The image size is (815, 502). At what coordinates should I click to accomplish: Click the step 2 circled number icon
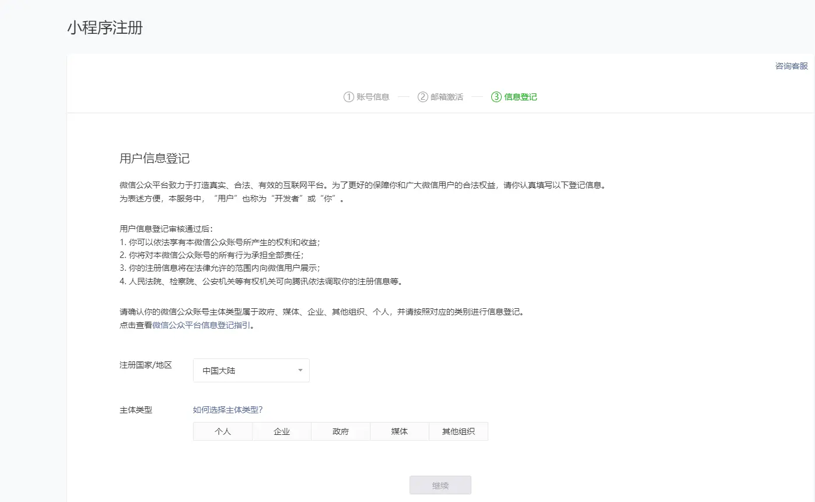tap(423, 97)
